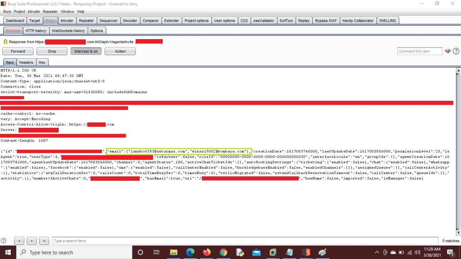Switch to the Dashboard tab
This screenshot has width=461, height=259.
[15, 21]
